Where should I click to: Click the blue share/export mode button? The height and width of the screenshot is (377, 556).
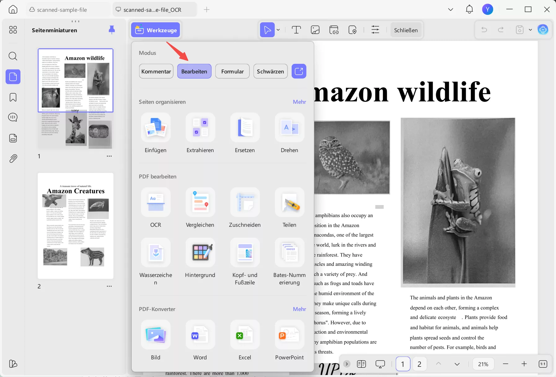coord(299,71)
